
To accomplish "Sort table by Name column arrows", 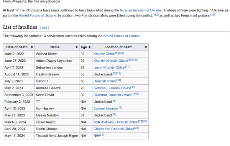I will pos(76,47).
